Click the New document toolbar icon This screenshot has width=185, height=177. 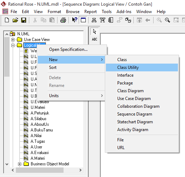coord(7,20)
